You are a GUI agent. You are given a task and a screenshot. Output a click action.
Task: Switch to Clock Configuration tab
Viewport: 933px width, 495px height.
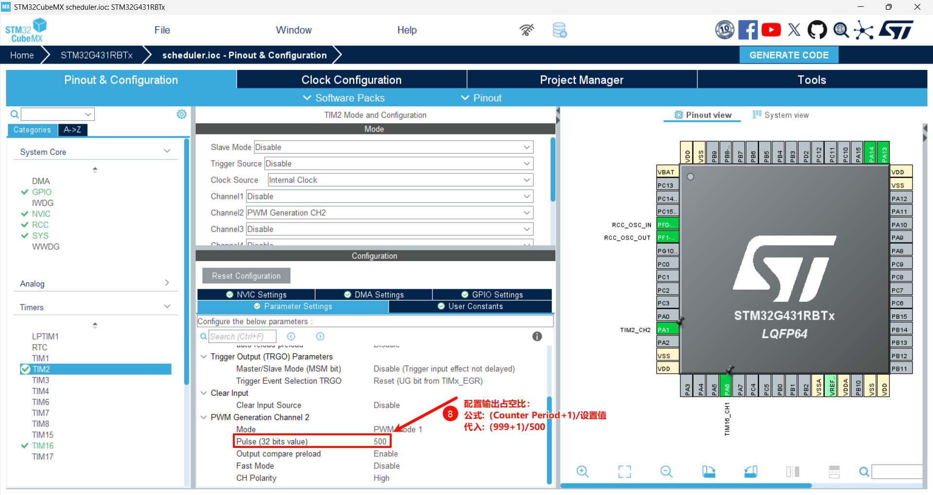click(x=352, y=80)
